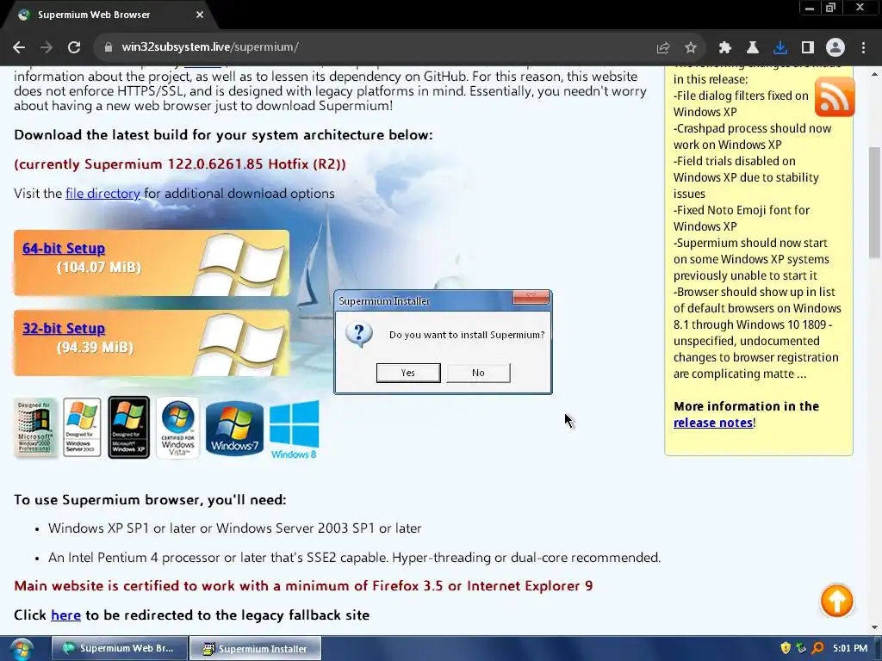Click the security shield tray icon
This screenshot has height=661, width=882.
pos(786,648)
